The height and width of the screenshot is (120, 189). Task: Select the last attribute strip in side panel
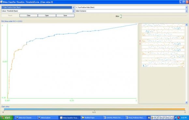tap(163, 66)
